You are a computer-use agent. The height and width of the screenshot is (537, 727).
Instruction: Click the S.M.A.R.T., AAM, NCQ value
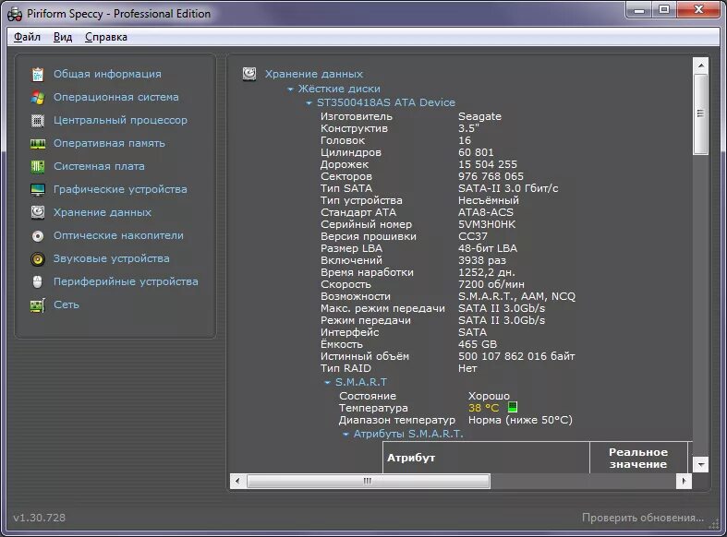[516, 296]
